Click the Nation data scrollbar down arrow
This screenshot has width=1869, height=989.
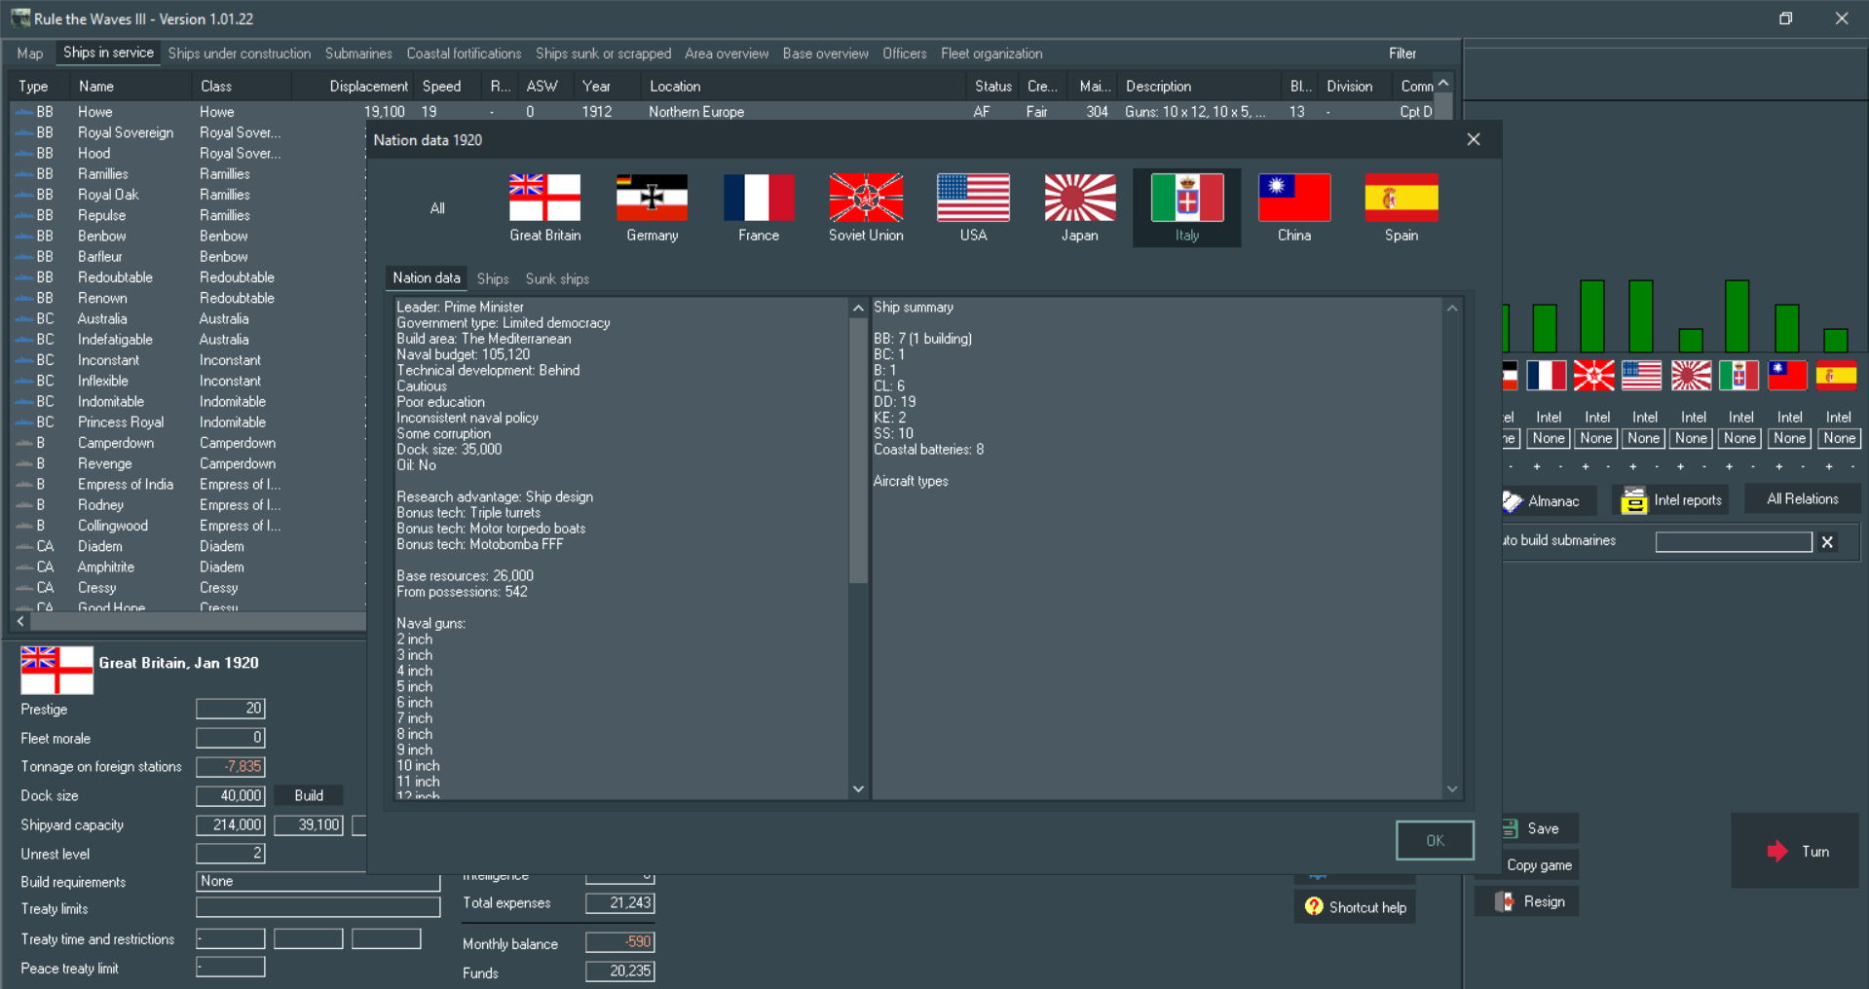[858, 788]
